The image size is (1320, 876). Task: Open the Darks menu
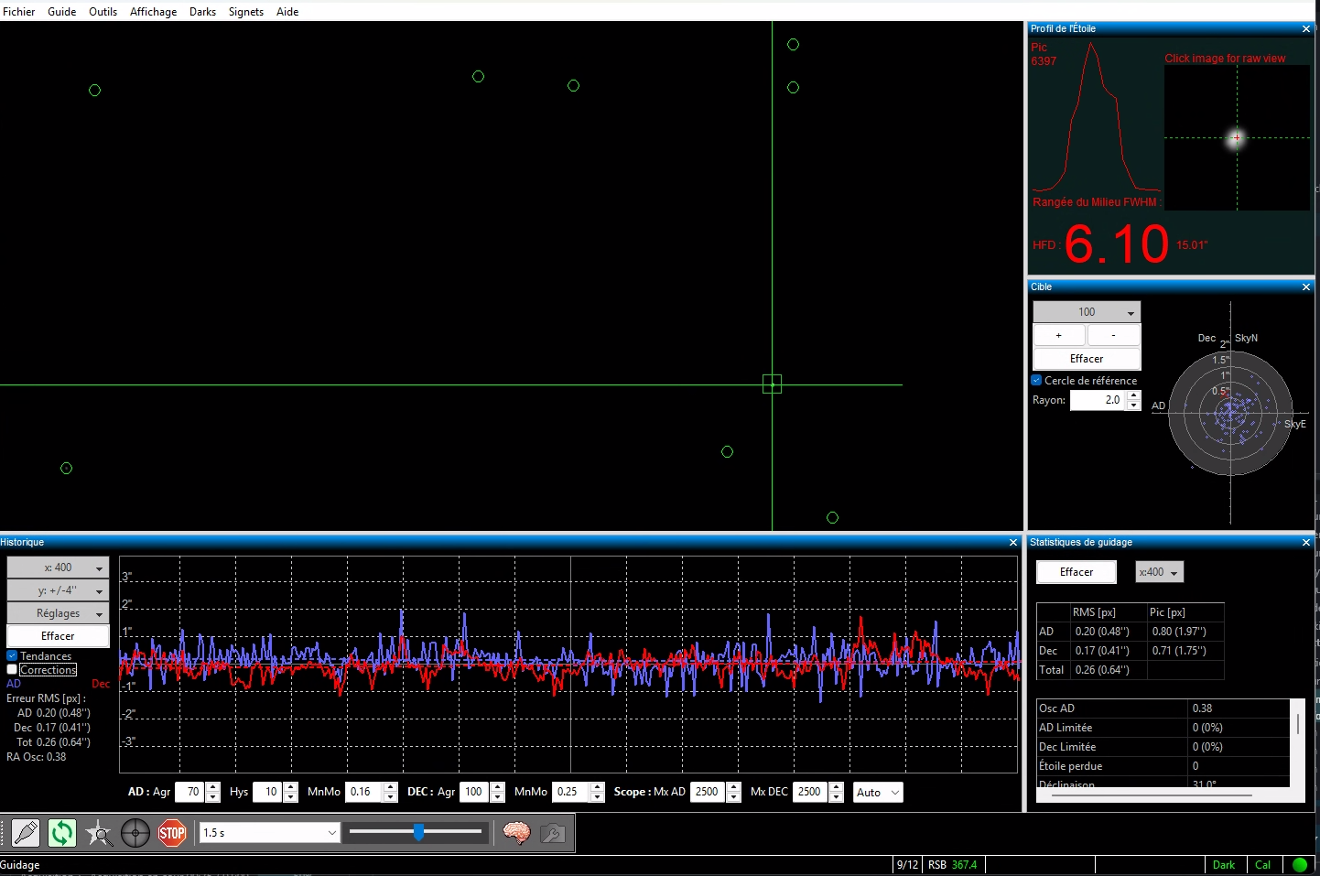point(202,12)
